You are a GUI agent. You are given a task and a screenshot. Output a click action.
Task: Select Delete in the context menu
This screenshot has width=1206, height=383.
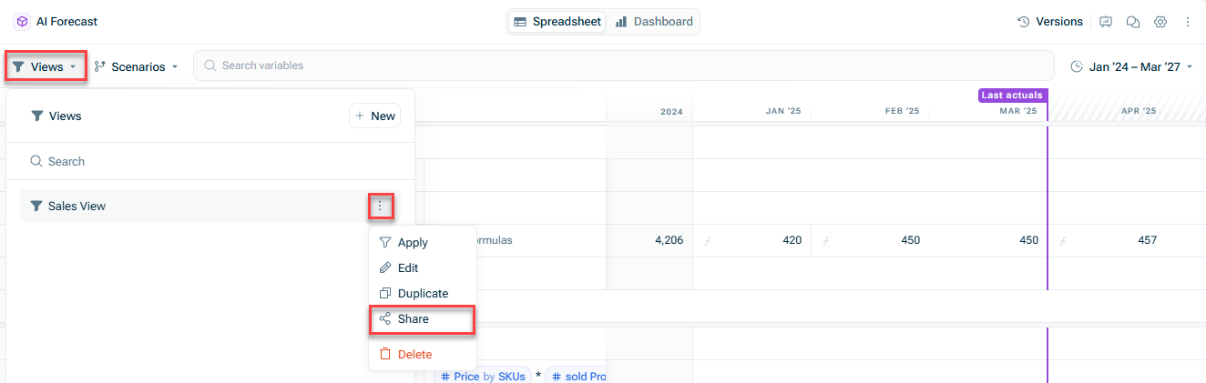[x=414, y=354]
